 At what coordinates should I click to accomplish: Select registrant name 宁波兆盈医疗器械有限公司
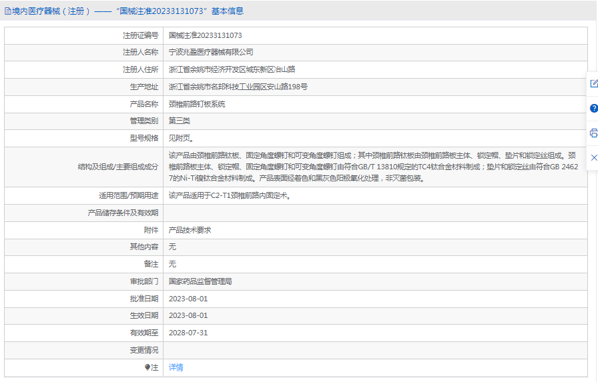tap(211, 52)
